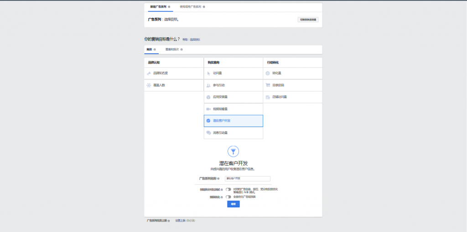Show info tooltip next to 竞拍
The height and width of the screenshot is (232, 467).
coord(154,50)
